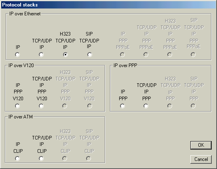Select IP CLIP radio button under ATM
This screenshot has width=217, height=169.
(17, 158)
